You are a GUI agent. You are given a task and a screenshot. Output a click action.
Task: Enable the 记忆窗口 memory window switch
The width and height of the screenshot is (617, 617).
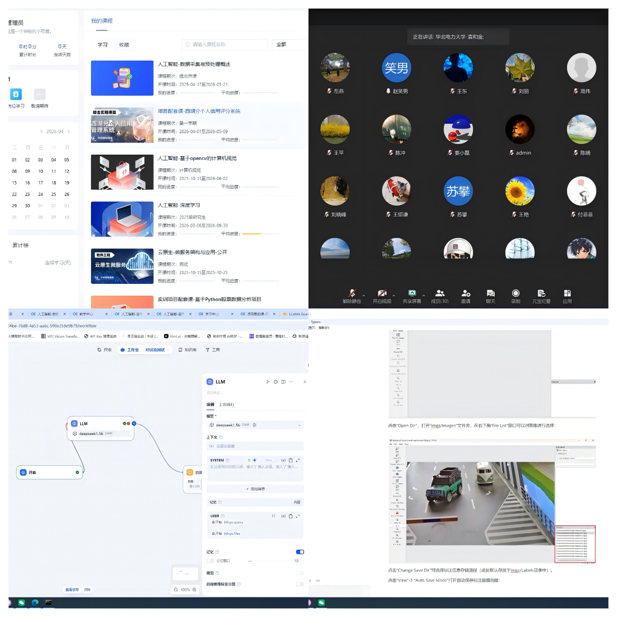(210, 560)
